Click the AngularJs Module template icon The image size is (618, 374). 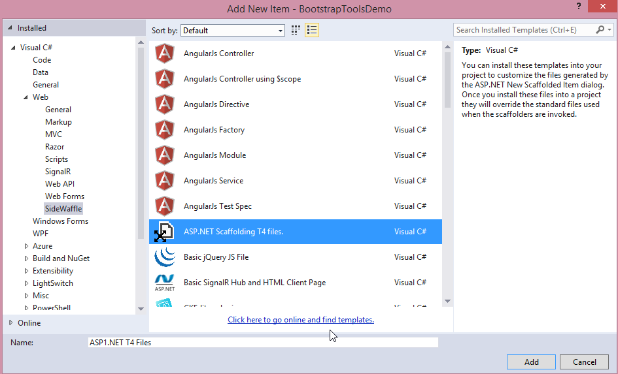point(164,155)
